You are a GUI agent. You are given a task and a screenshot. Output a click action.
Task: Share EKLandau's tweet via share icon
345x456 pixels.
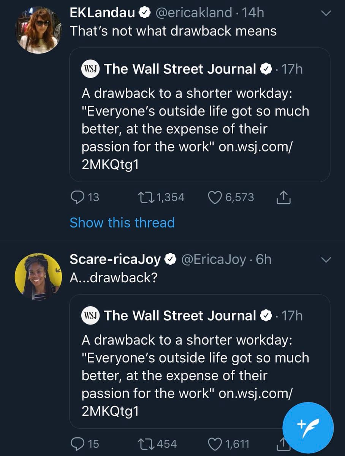click(282, 197)
